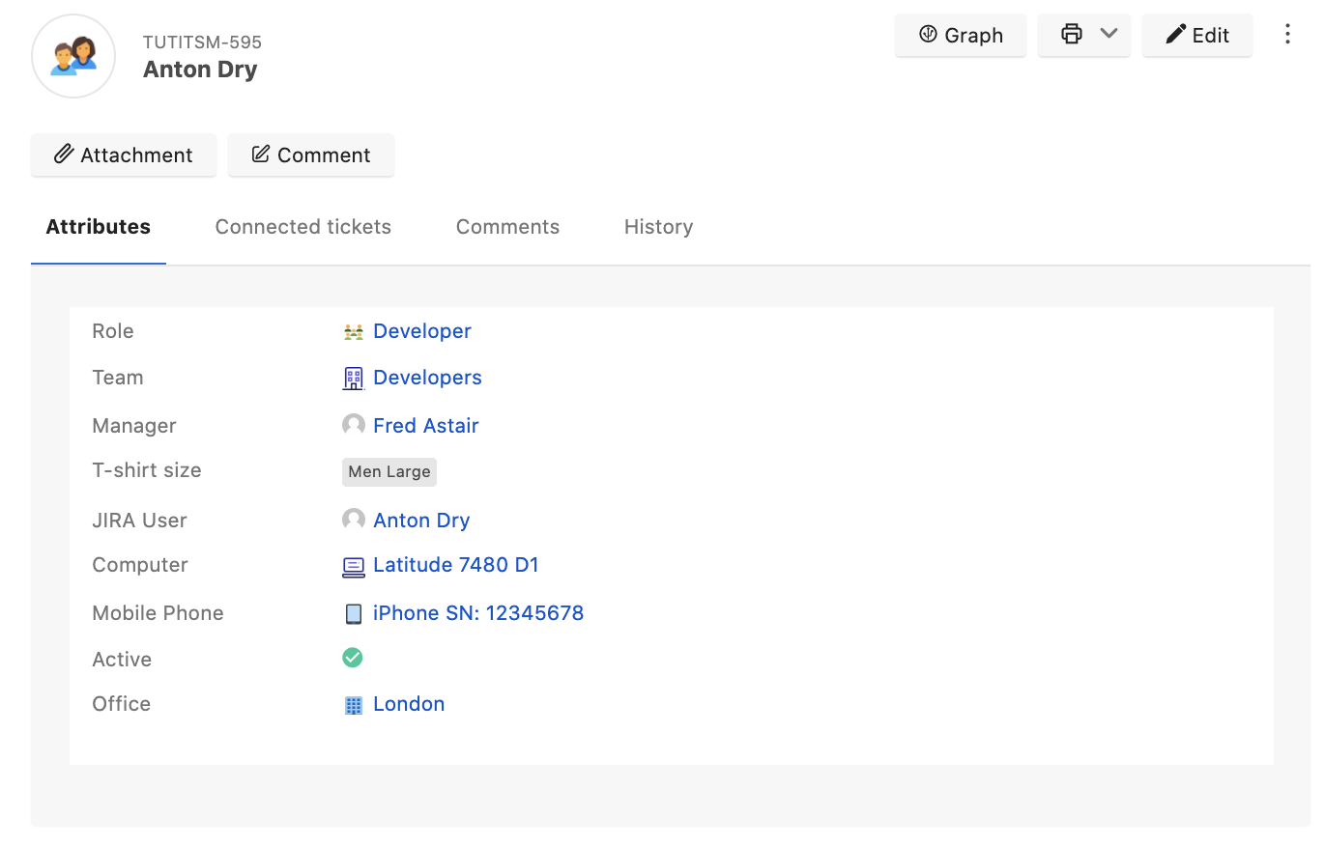
Task: Click the Anton Dry object avatar icon
Action: (73, 56)
